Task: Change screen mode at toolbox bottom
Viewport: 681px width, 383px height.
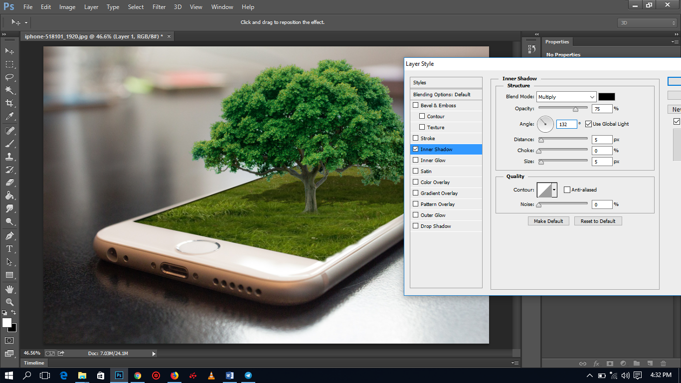Action: click(x=9, y=354)
